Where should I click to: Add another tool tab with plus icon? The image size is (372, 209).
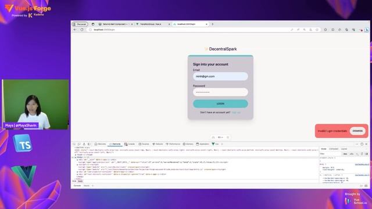pyautogui.click(x=222, y=144)
